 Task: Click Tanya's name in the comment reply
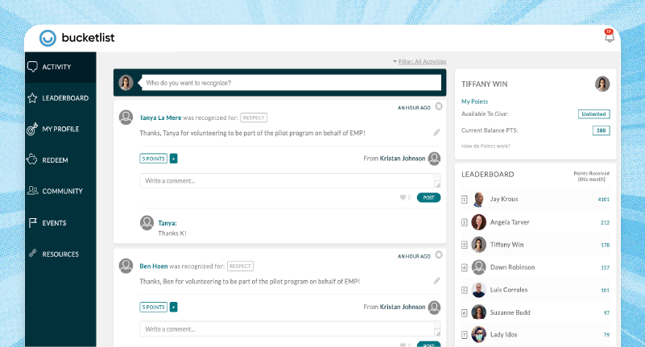[x=167, y=223]
